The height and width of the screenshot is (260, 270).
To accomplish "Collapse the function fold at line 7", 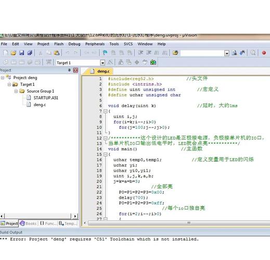I will 105,111.
